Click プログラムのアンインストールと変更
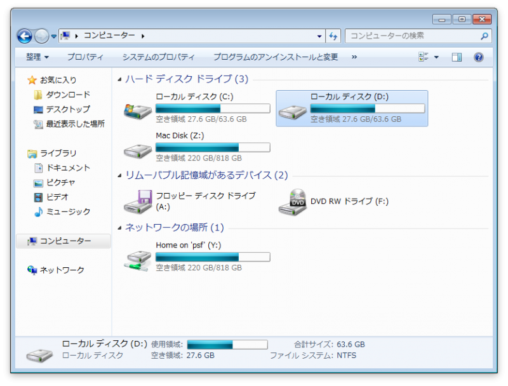 pos(276,57)
